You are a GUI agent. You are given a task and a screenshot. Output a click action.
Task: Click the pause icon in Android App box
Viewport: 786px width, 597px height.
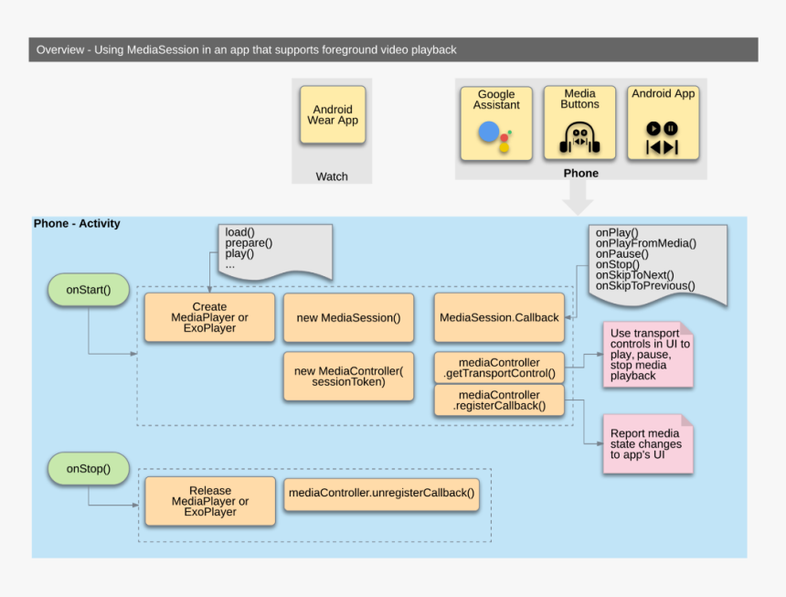pyautogui.click(x=671, y=129)
